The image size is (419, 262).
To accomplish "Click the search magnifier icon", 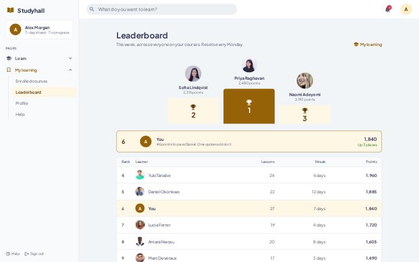I will tap(92, 9).
